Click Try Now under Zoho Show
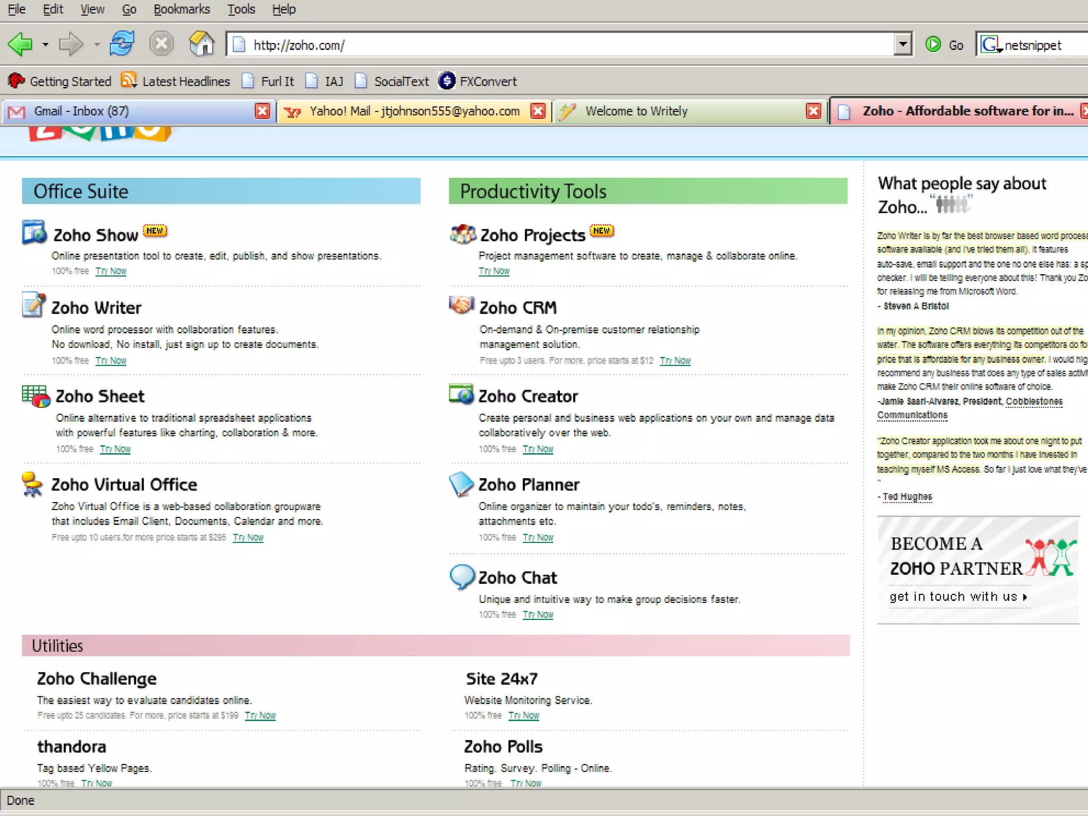Viewport: 1088px width, 816px height. click(x=111, y=271)
